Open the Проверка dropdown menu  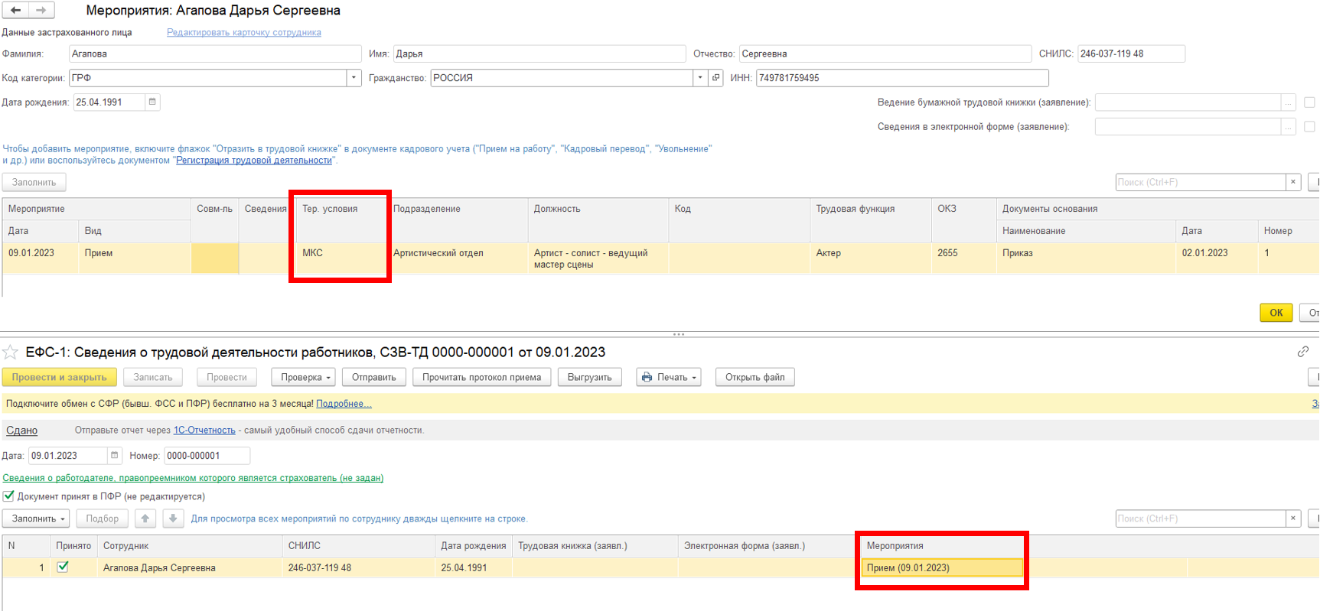coord(305,377)
